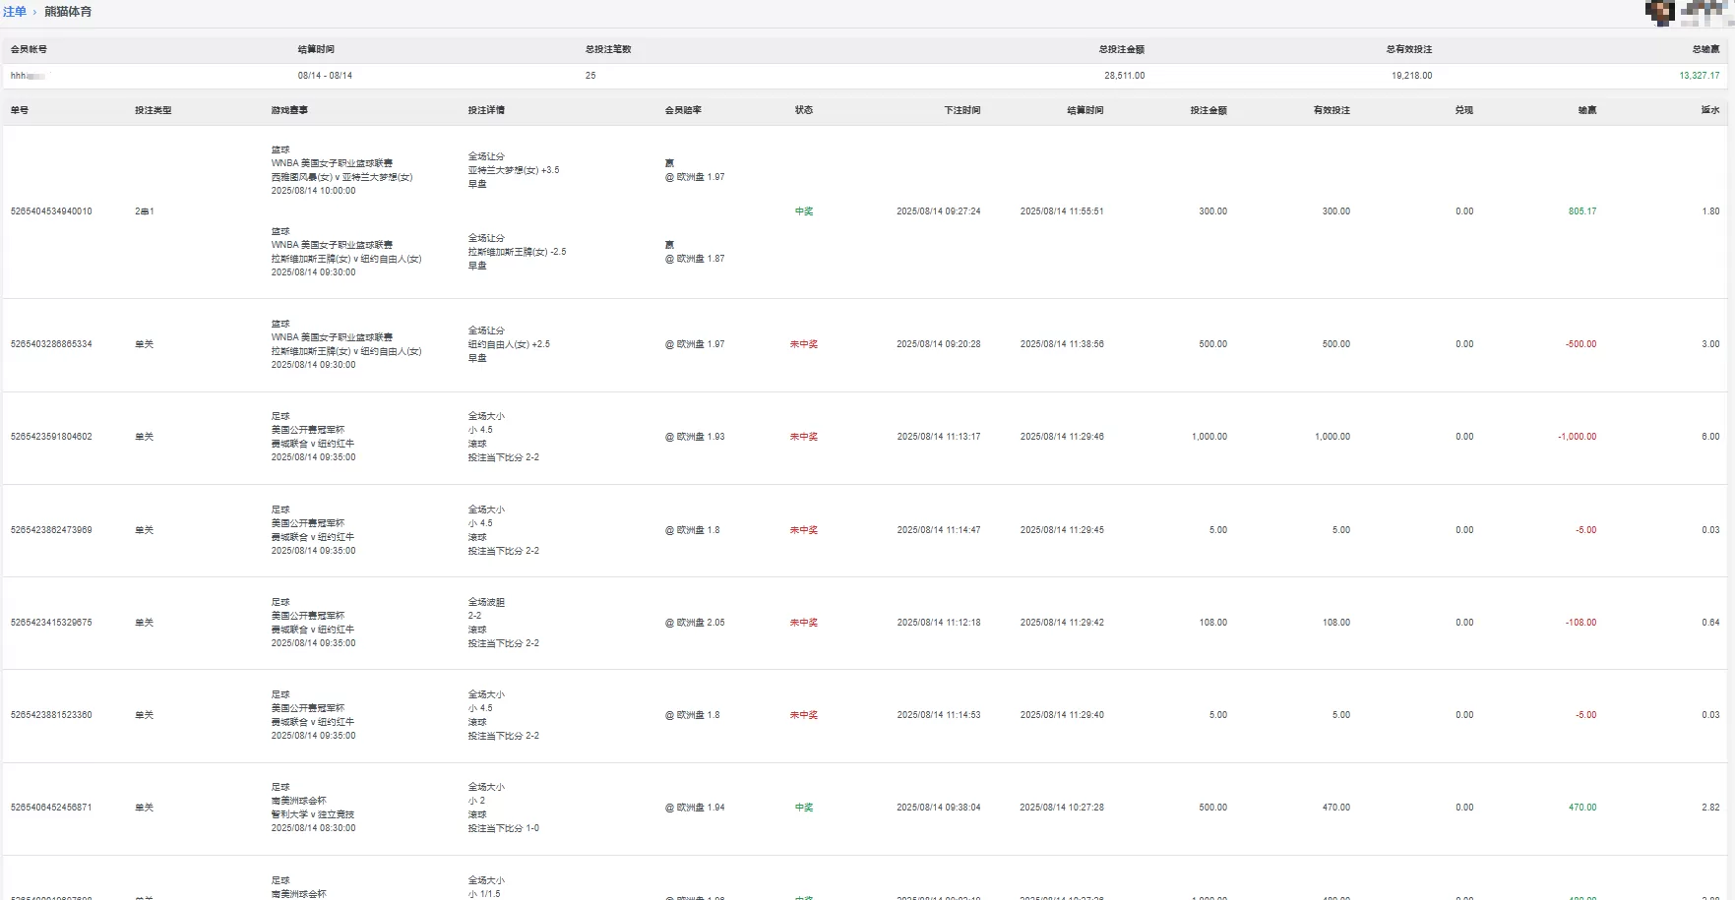
Task: Click settlement time 2025/08/14 11:55:51
Action: [1062, 211]
